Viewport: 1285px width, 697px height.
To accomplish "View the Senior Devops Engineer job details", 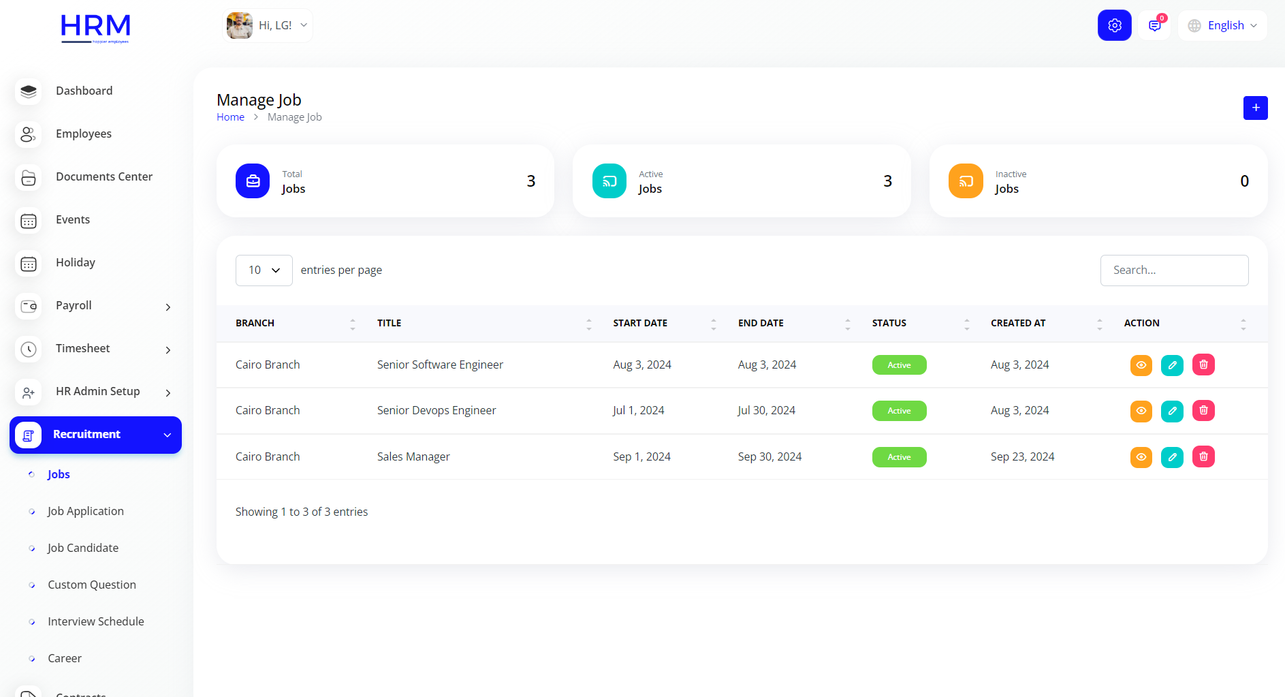I will [x=1141, y=411].
